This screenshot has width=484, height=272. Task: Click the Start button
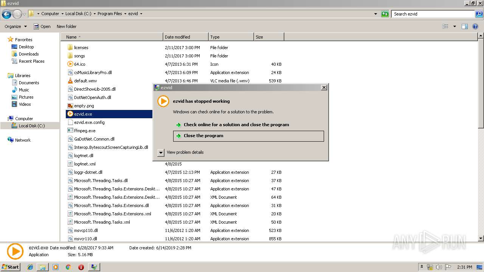[10, 267]
